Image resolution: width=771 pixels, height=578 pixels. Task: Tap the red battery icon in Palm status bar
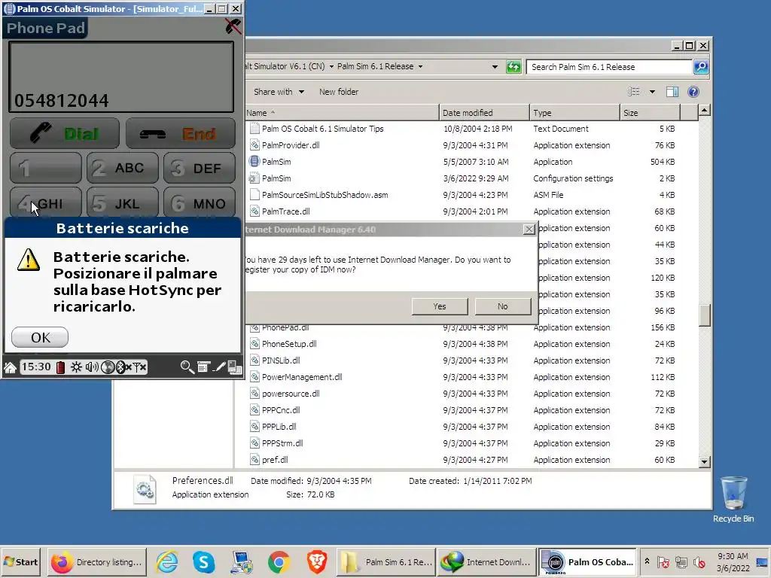click(x=60, y=367)
